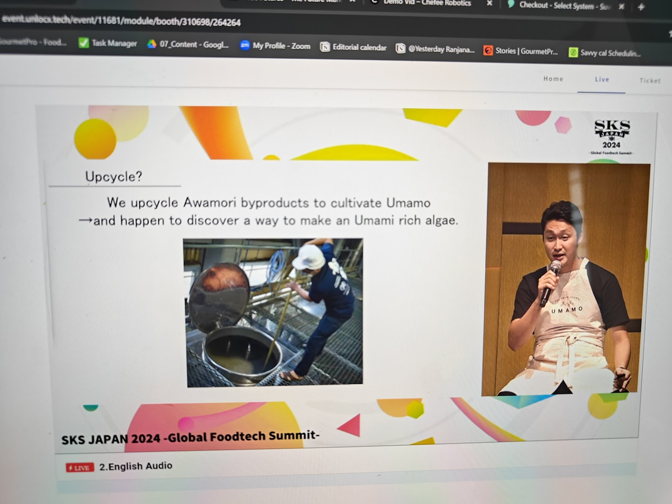Open the Editorial calendar bookmark
The height and width of the screenshot is (504, 672).
(353, 47)
